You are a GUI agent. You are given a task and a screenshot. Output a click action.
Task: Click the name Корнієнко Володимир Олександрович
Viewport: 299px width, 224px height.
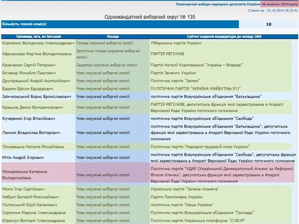38,43
